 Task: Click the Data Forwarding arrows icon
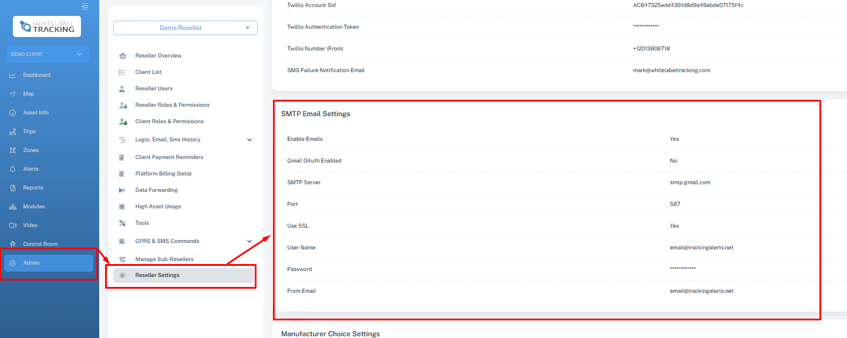[123, 190]
